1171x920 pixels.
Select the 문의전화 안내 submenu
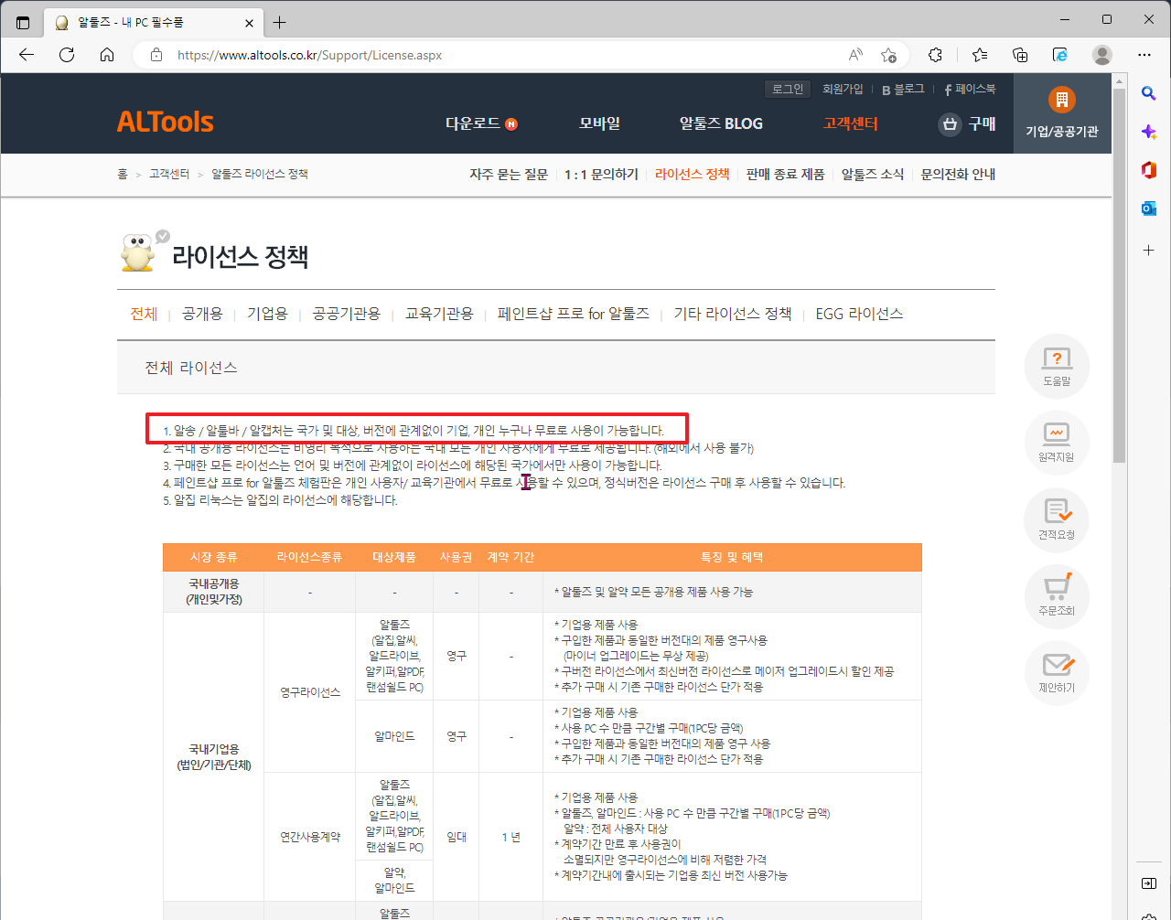958,174
